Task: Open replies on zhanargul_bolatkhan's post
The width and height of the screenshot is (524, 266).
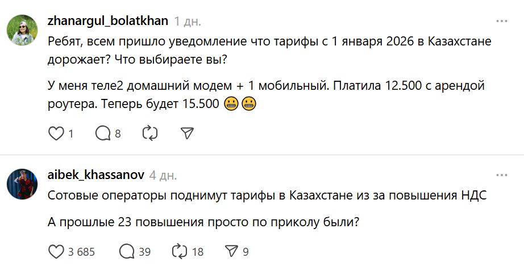Action: pos(103,134)
